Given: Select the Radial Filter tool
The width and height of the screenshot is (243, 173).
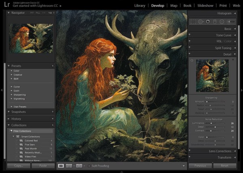Looking at the screenshot, I should point(222,21).
